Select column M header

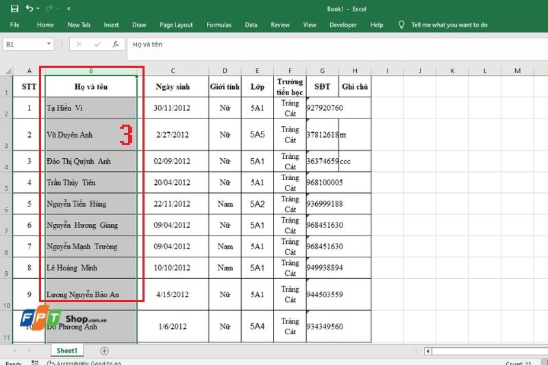(517, 71)
